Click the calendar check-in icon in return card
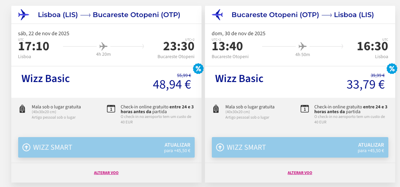The height and width of the screenshot is (187, 400). [305, 109]
